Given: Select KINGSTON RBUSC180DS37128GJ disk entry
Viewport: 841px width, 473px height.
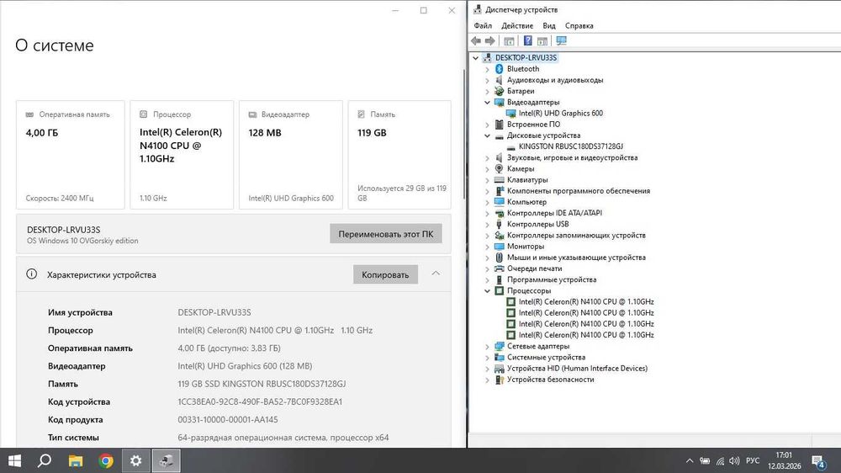Looking at the screenshot, I should (x=571, y=146).
